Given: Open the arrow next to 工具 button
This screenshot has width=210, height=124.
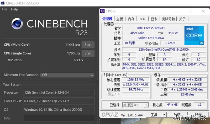Looking at the screenshot, I should point(164,115).
